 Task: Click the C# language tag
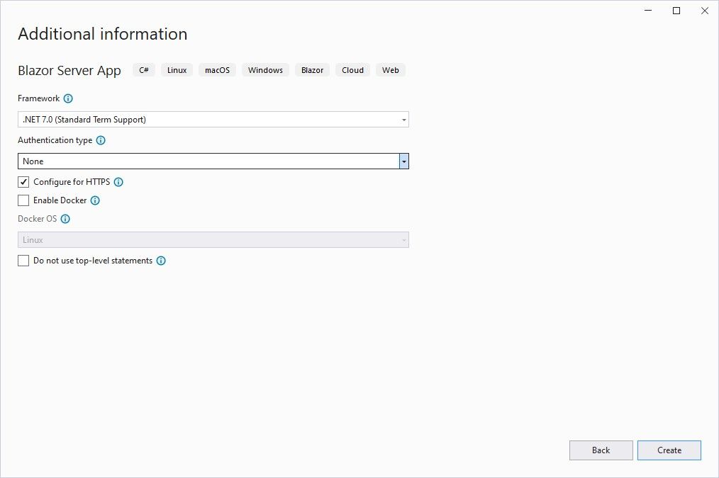pos(144,70)
